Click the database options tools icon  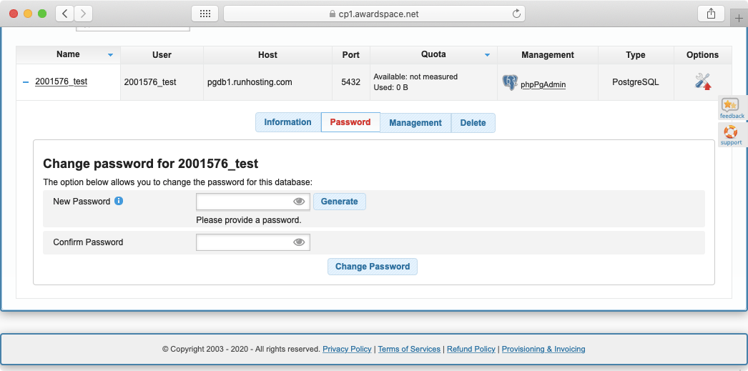pyautogui.click(x=702, y=81)
